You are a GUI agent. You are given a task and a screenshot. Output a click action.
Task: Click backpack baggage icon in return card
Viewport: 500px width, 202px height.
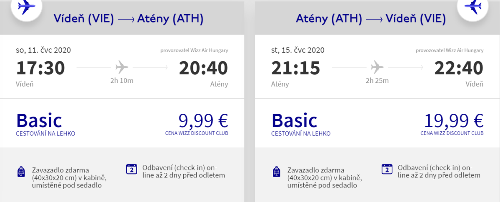[276, 172]
